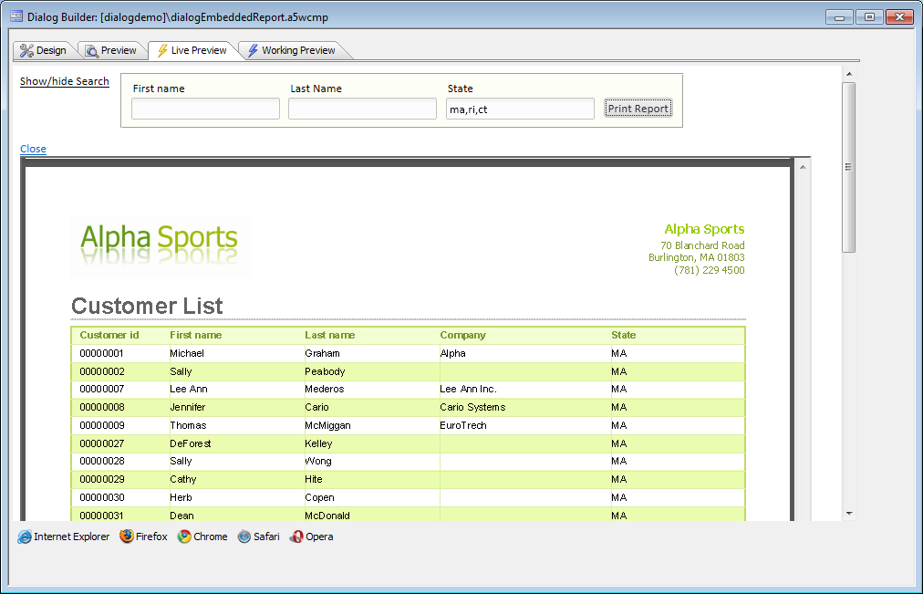Switch to the Design tab
The height and width of the screenshot is (594, 923).
[43, 50]
